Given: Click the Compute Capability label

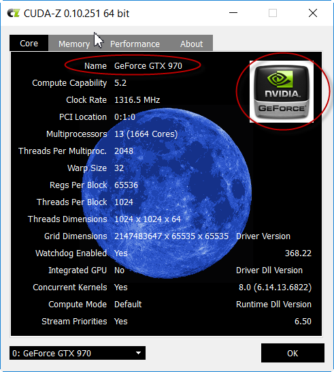Looking at the screenshot, I should pos(69,83).
